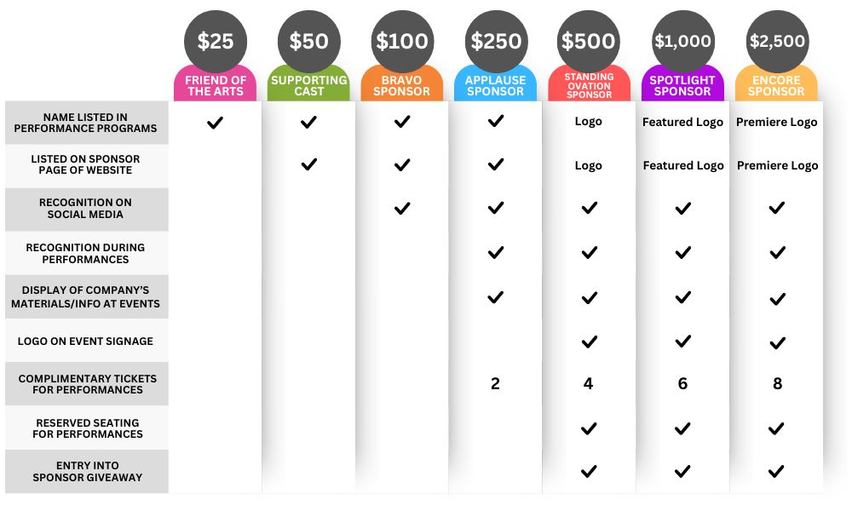Click Encore Sponsor checkmark for sponsor giveaway entry

coord(776,471)
